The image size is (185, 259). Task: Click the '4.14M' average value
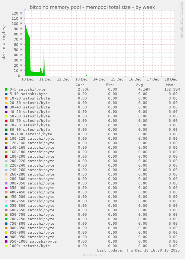144,89
